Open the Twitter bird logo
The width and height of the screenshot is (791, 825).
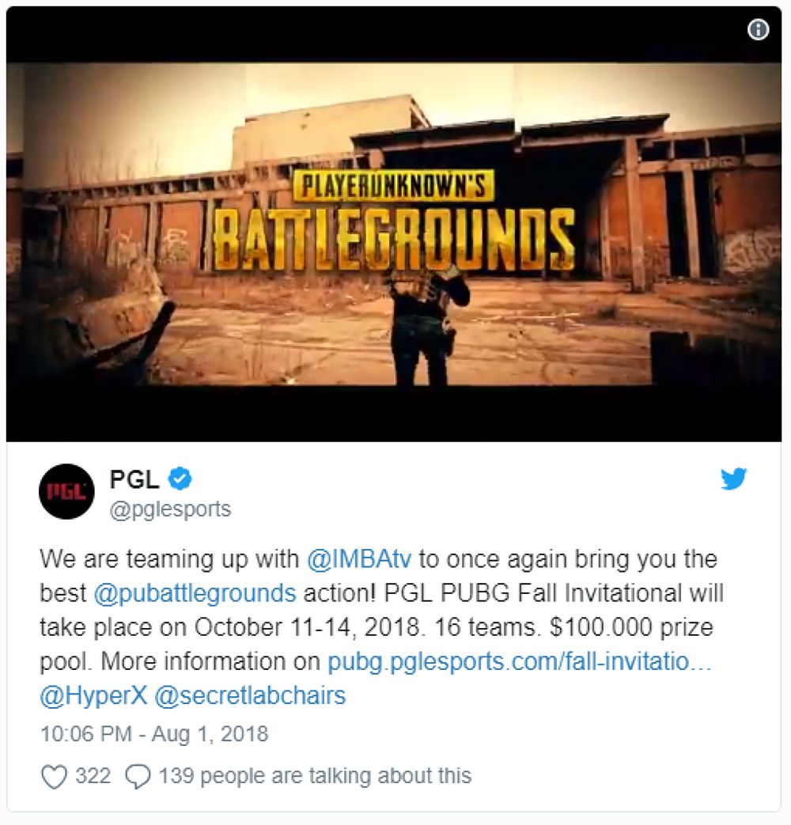[x=733, y=479]
